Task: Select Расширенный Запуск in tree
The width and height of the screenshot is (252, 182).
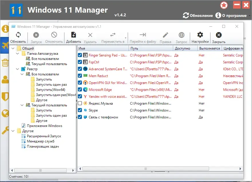Action: coord(44,136)
